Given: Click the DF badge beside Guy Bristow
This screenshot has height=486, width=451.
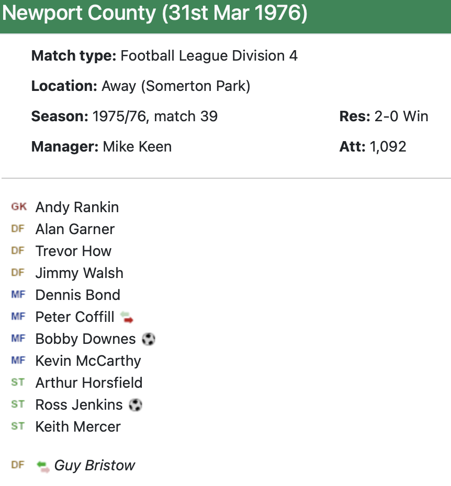Looking at the screenshot, I should (18, 465).
